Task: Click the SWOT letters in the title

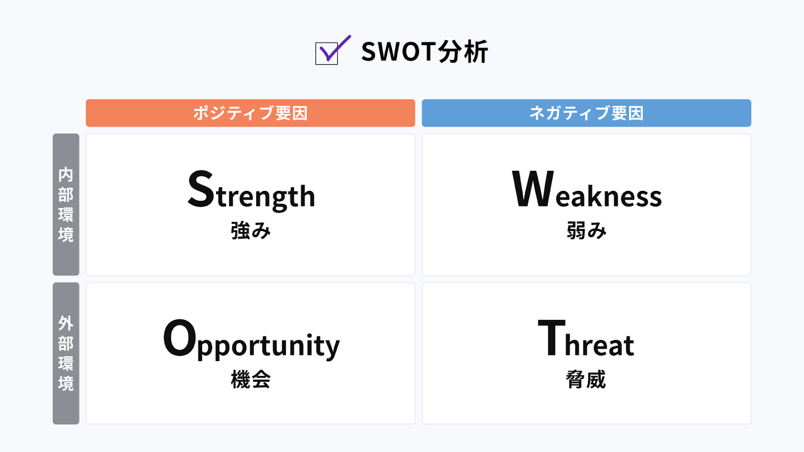Action: (x=398, y=52)
